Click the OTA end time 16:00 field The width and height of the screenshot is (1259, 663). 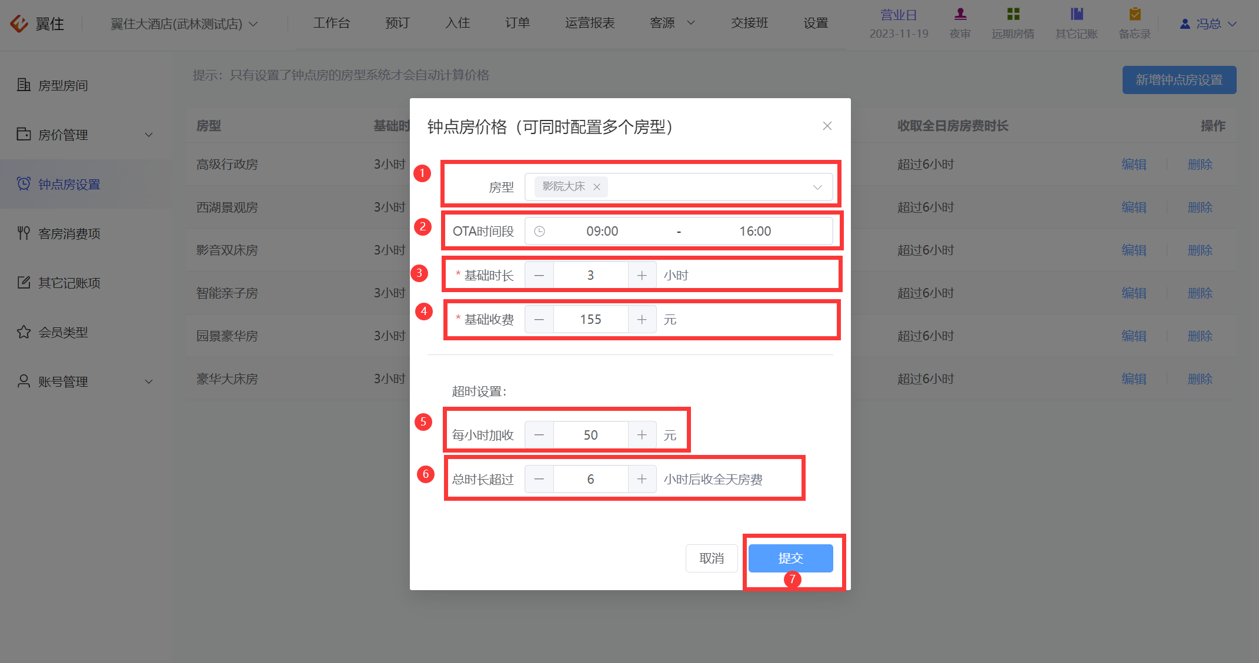point(755,232)
